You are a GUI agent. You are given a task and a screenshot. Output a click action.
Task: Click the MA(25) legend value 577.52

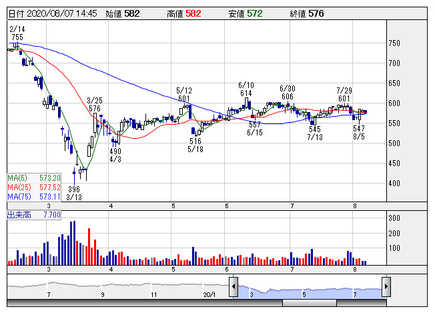click(x=49, y=188)
